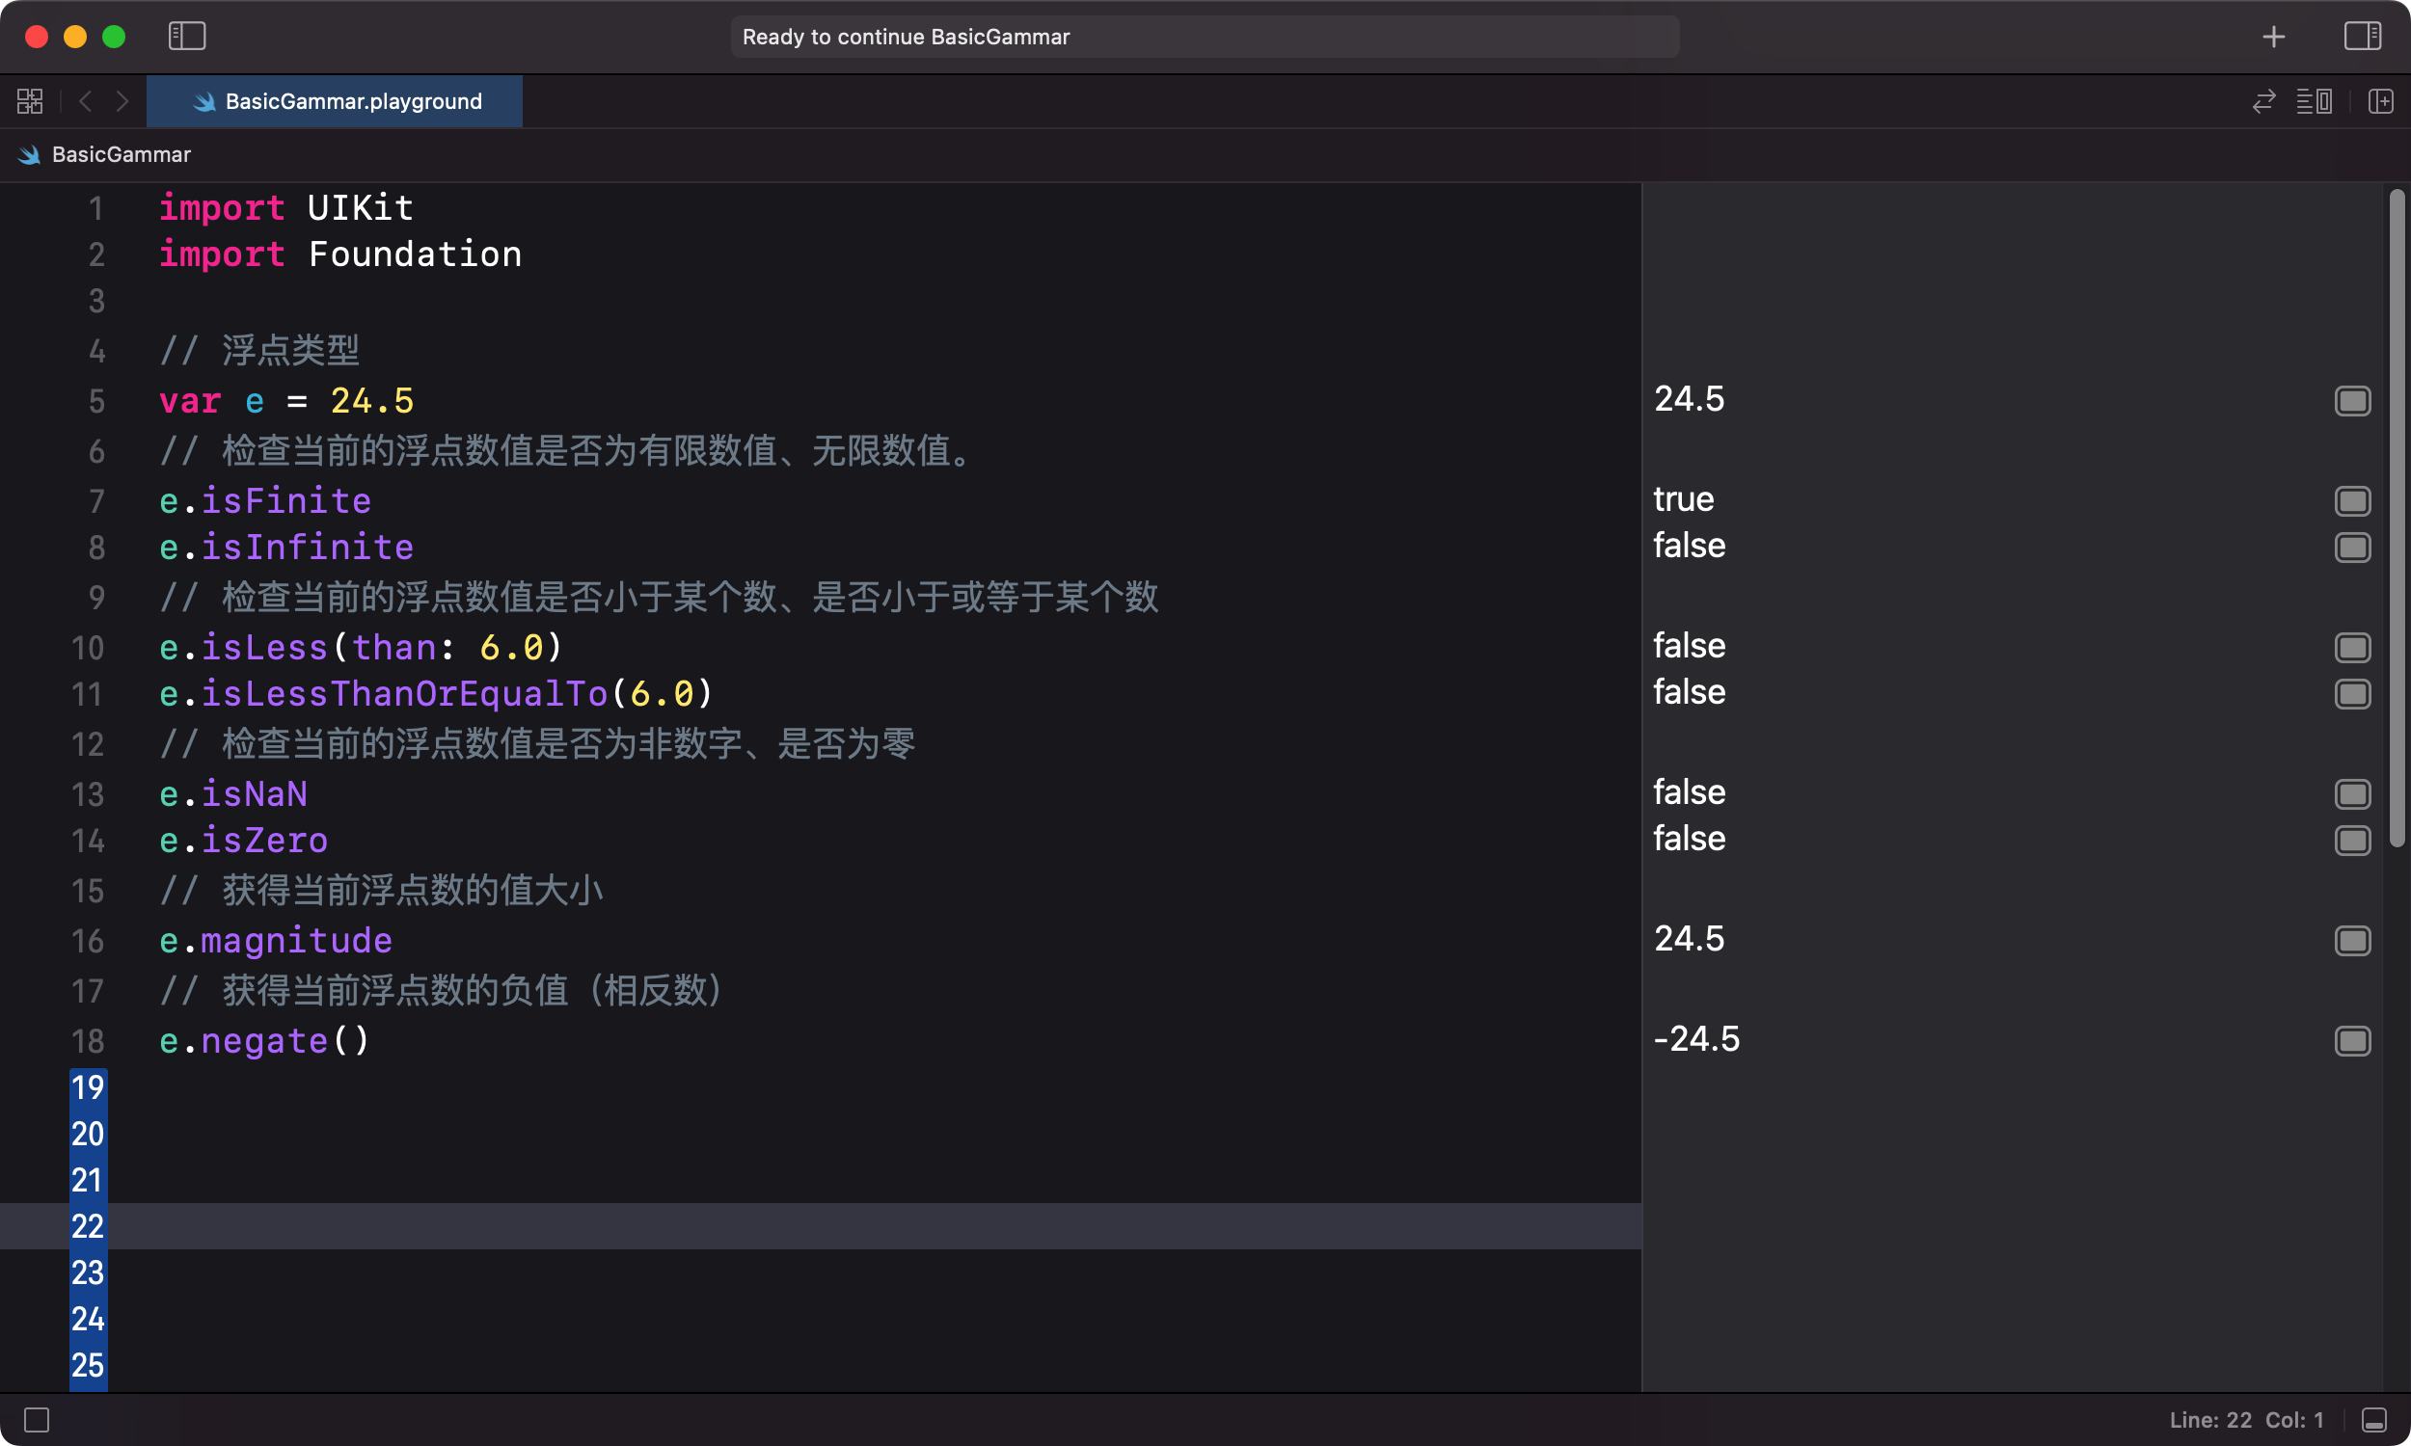Click on magnitude in line 16
The width and height of the screenshot is (2411, 1446).
296,941
